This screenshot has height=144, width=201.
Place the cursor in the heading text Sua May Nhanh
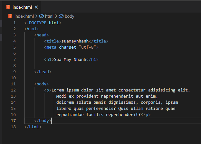click(x=70, y=60)
